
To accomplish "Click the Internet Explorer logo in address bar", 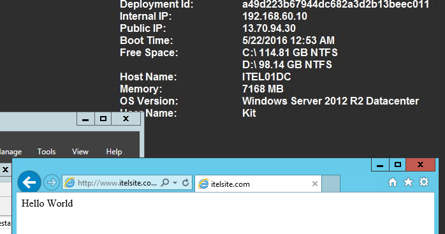I will [x=69, y=182].
